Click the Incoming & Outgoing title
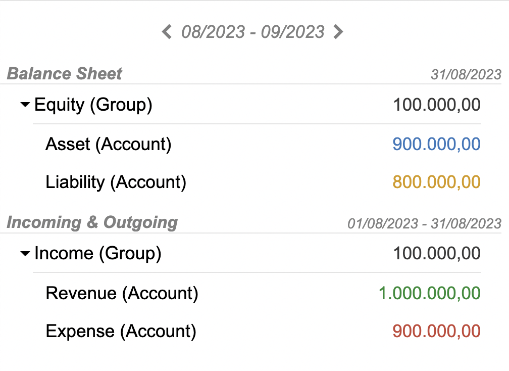Viewport: 509px width, 371px height. [92, 222]
